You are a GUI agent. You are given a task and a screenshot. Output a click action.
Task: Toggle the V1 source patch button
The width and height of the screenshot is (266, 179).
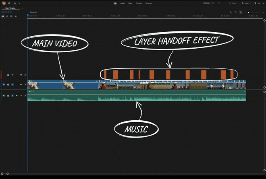point(4,84)
